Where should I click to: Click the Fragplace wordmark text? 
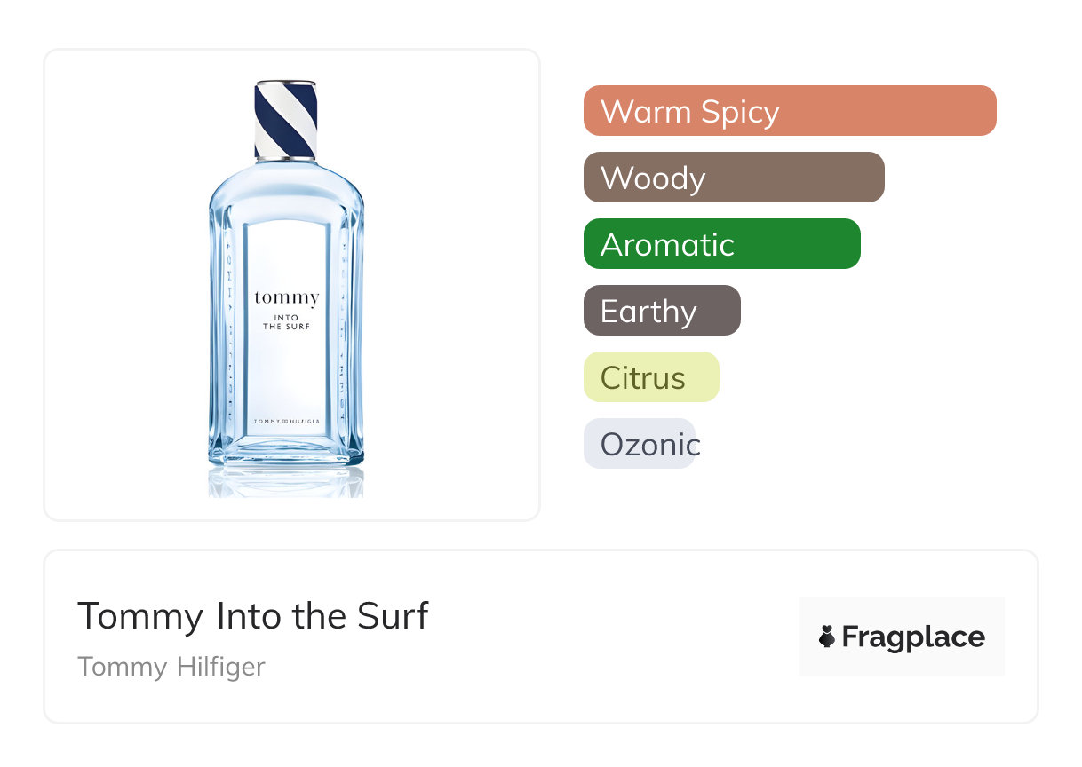[913, 637]
